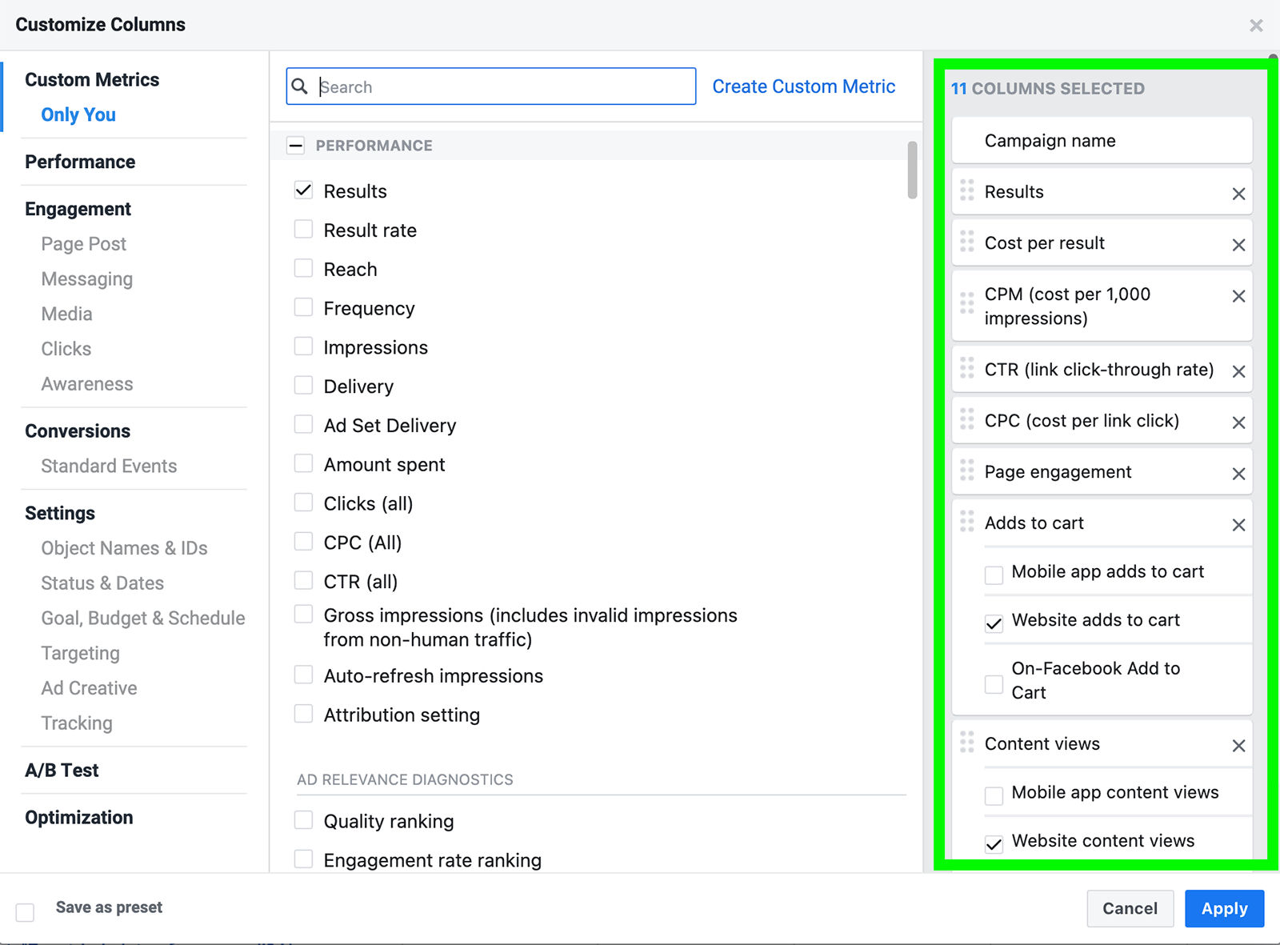Grab drag handle of CTR column
The image size is (1280, 945).
pos(967,368)
